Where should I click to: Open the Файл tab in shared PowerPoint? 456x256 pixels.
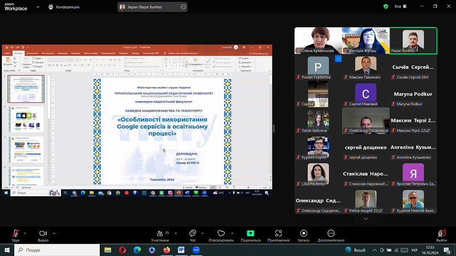point(7,53)
